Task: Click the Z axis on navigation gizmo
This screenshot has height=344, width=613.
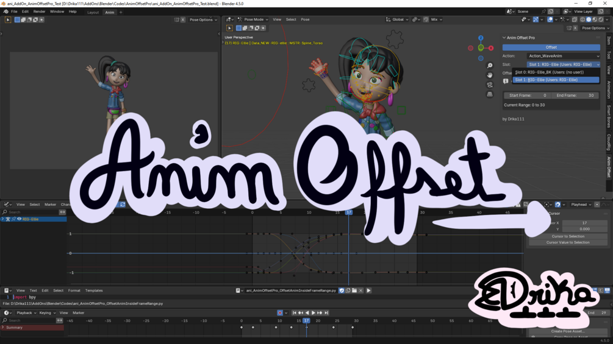Action: point(481,38)
